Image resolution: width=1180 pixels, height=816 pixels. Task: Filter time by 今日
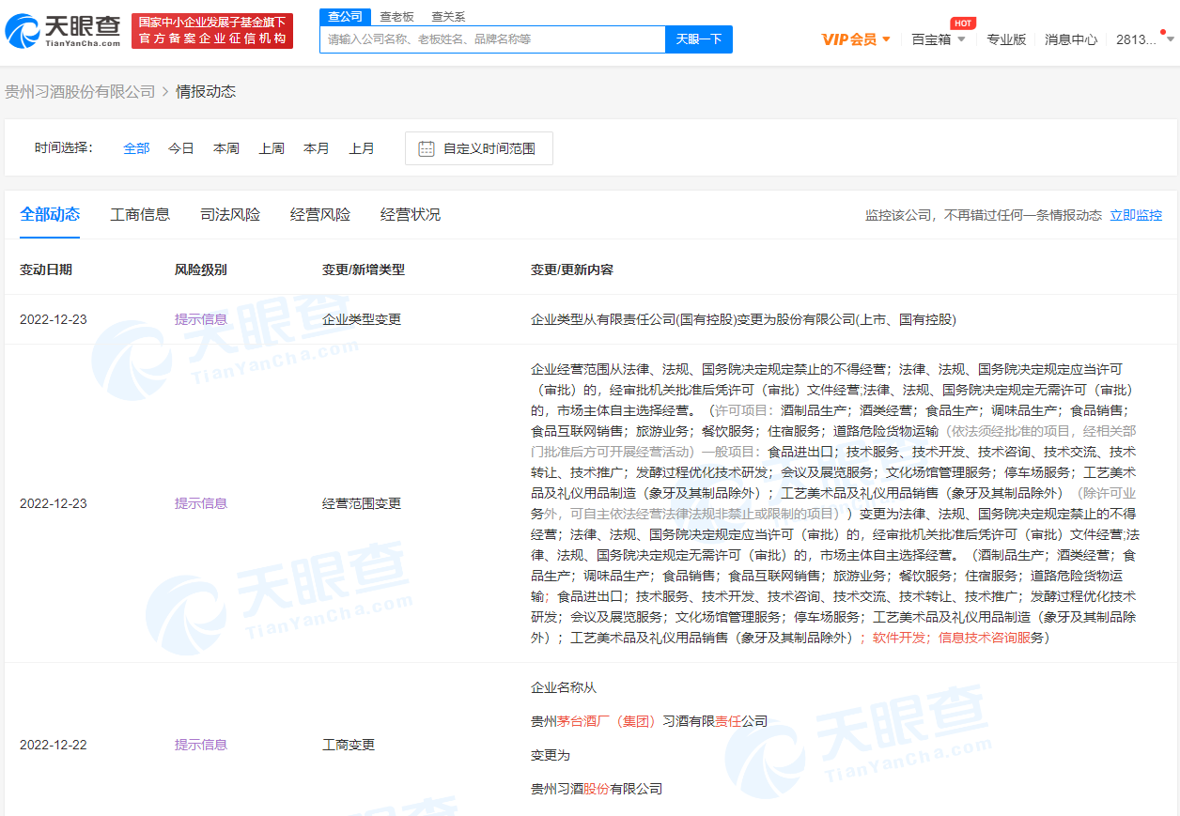181,148
